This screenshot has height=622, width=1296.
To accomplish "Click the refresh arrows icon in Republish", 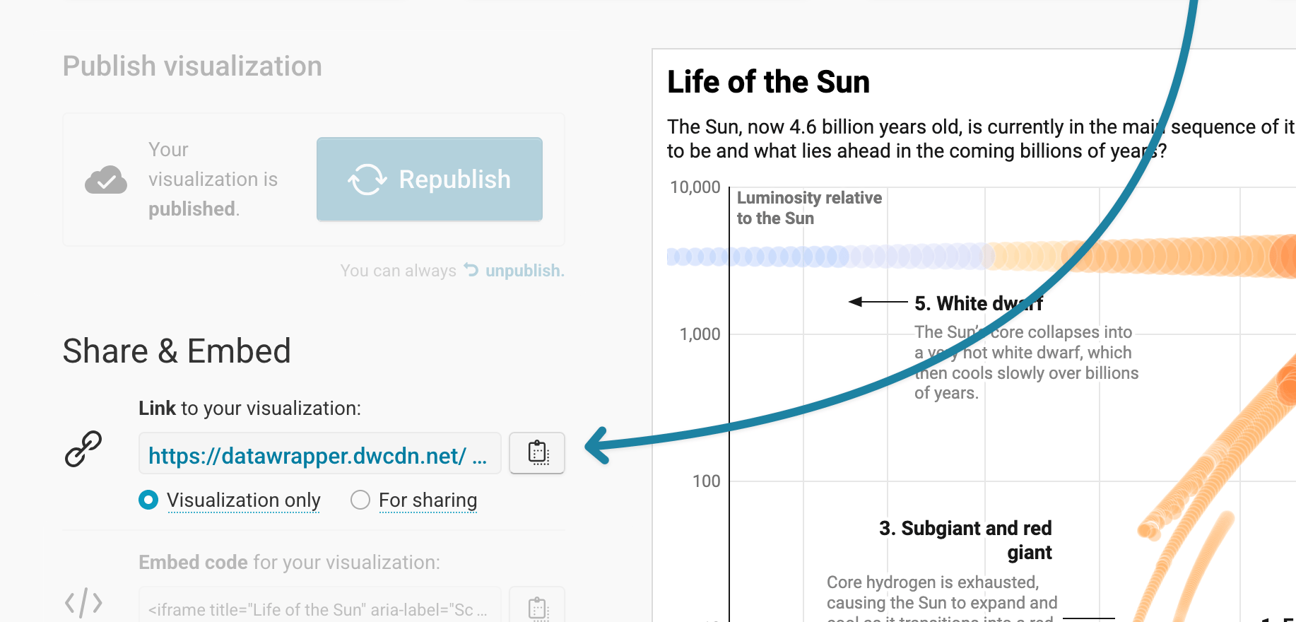I will coord(367,180).
